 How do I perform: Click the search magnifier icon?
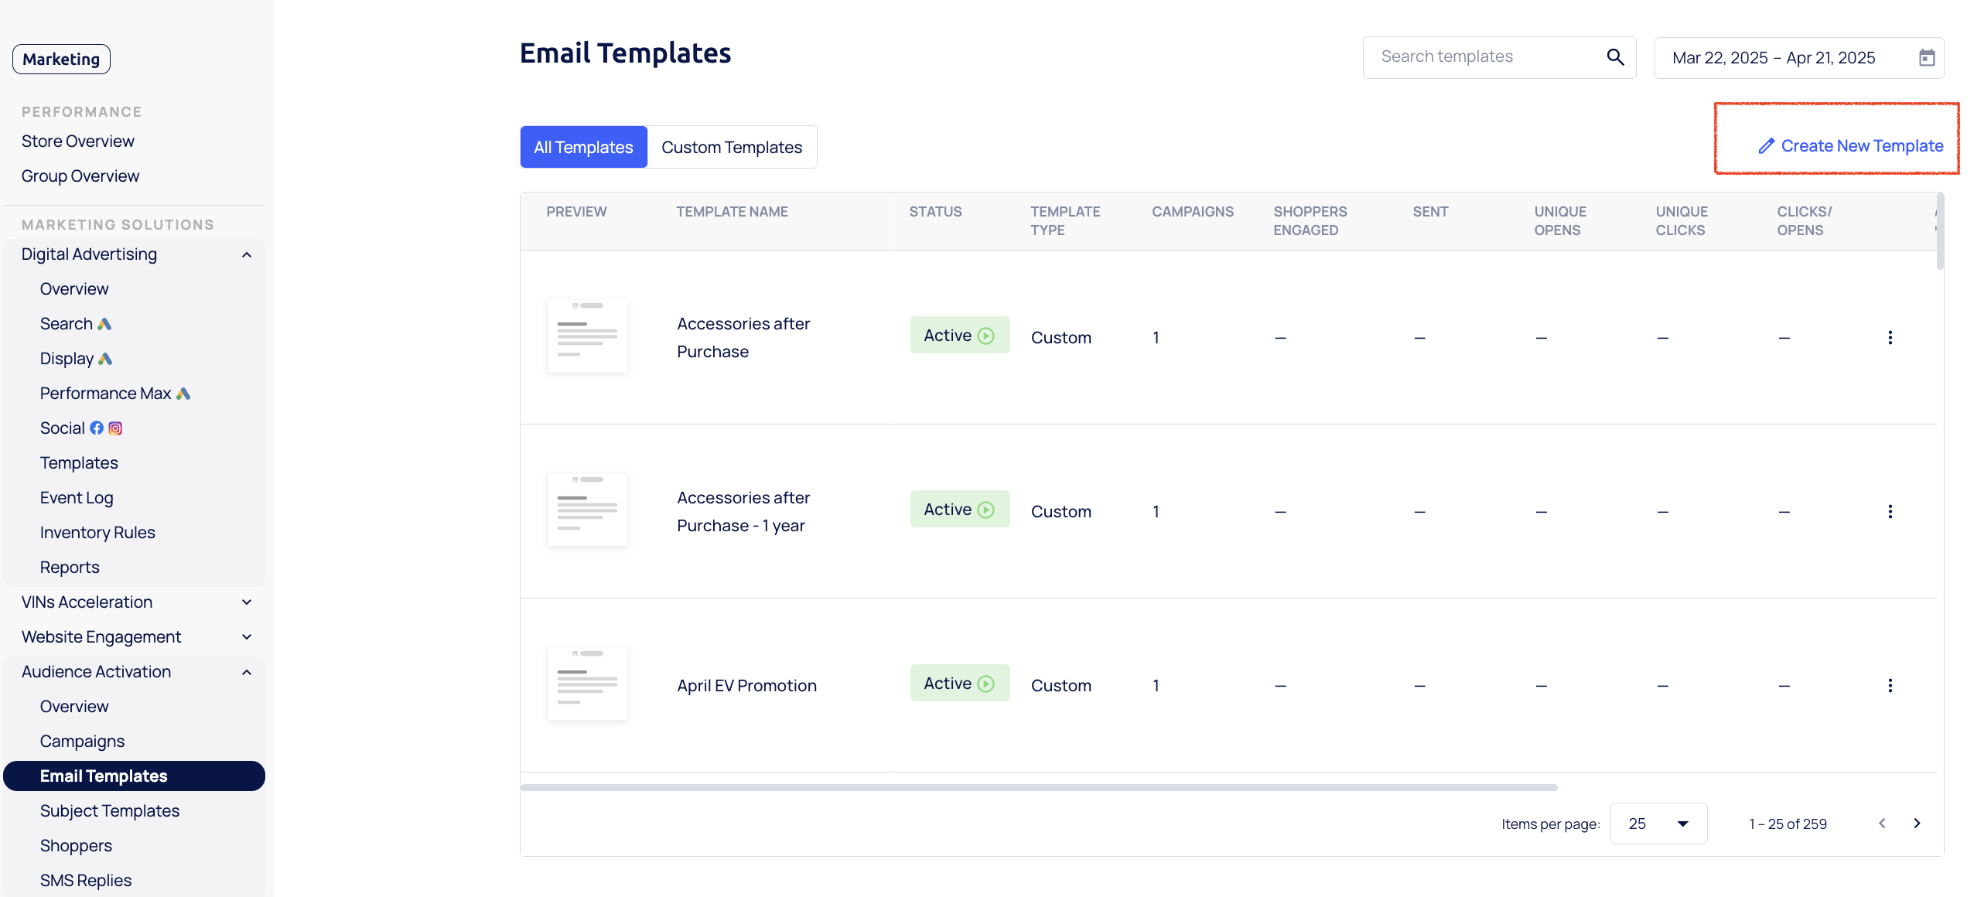1615,57
